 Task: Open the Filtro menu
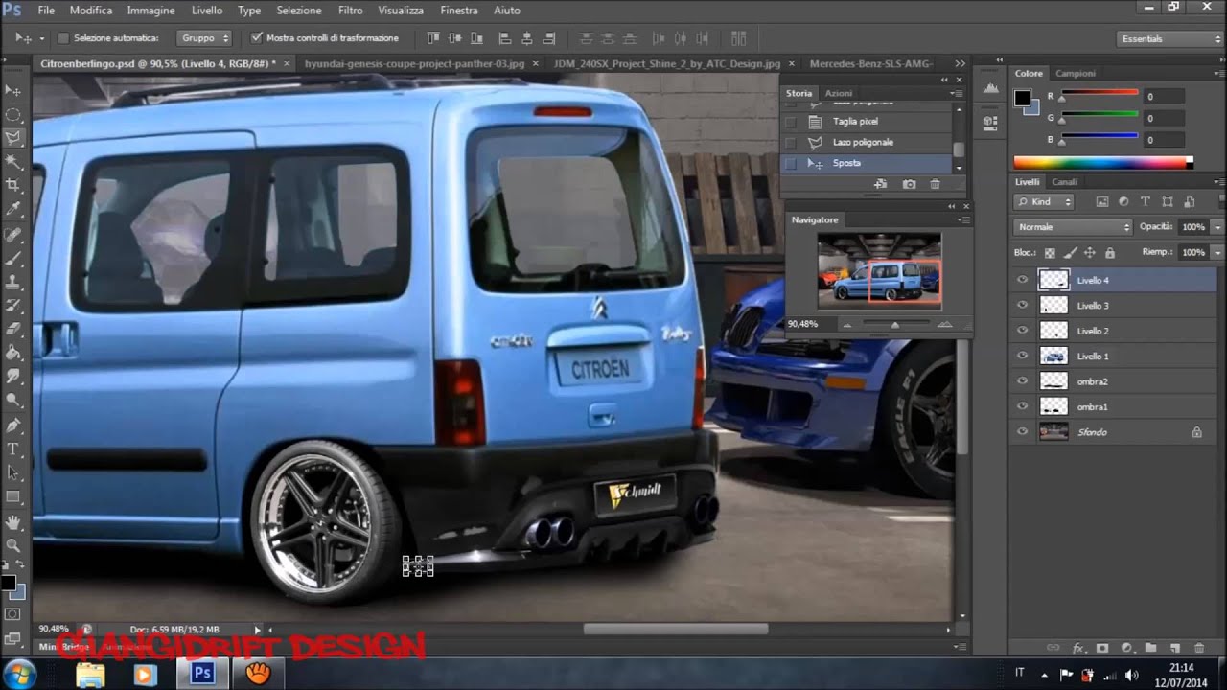pyautogui.click(x=350, y=11)
